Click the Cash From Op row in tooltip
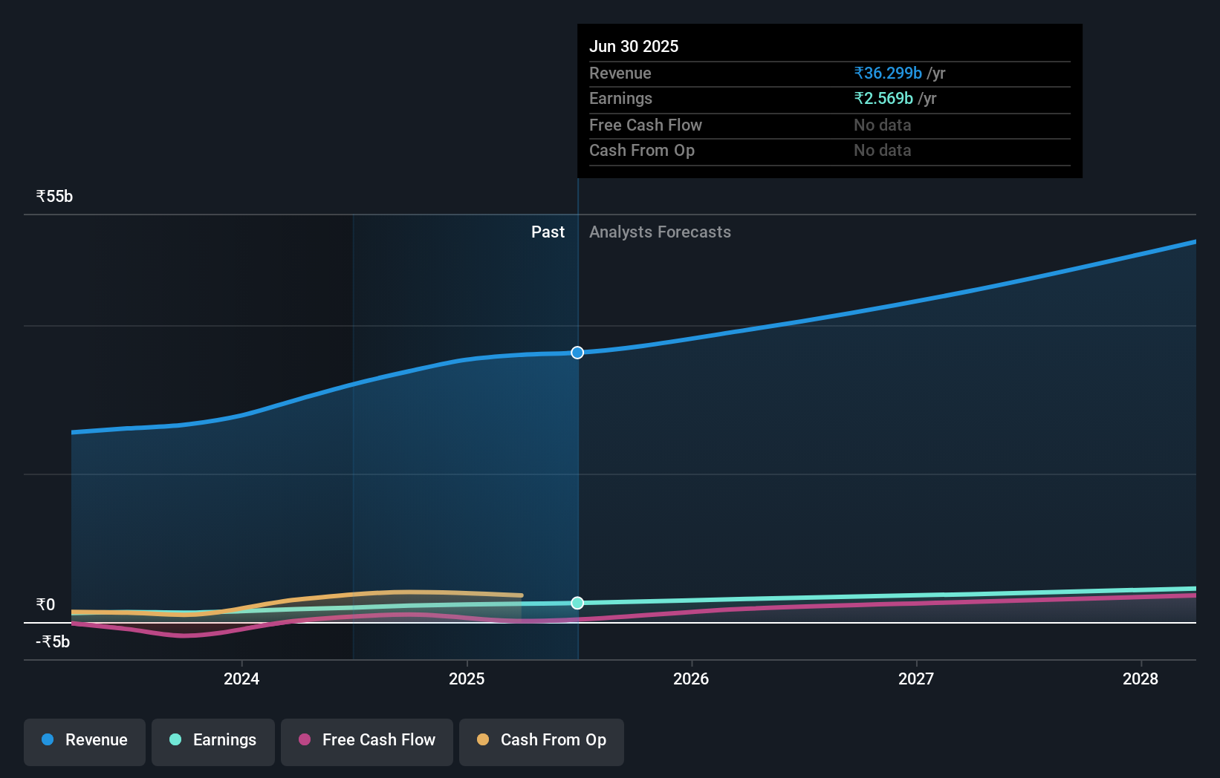 [x=830, y=151]
